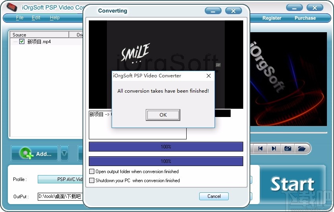This screenshot has width=334, height=212.
Task: Click the Purchase link
Action: (x=305, y=18)
